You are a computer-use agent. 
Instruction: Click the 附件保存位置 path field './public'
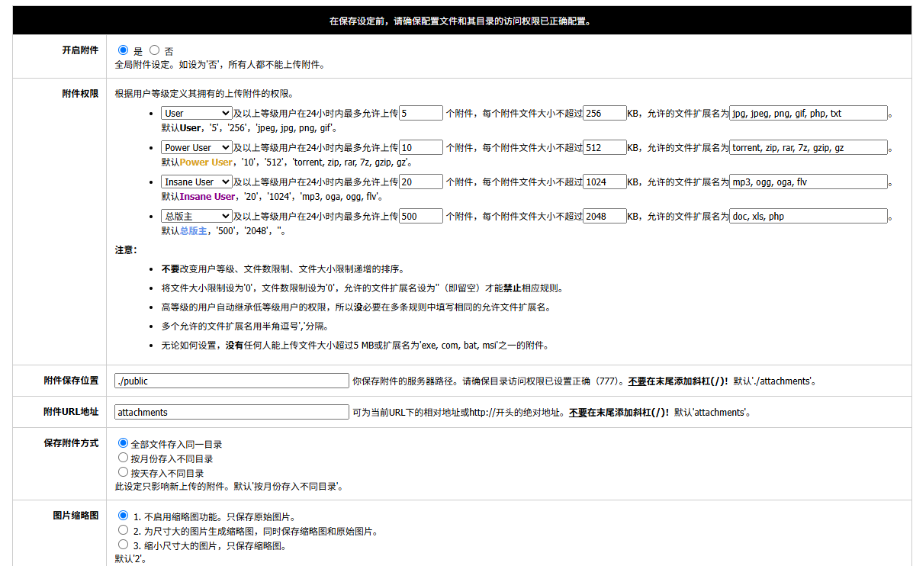(x=231, y=381)
